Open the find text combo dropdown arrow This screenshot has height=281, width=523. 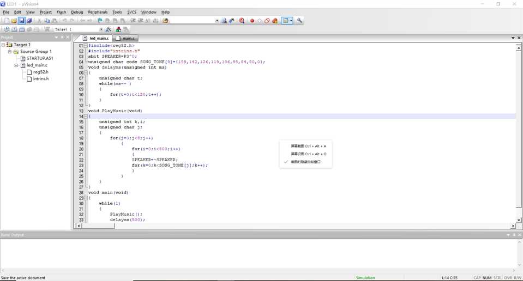217,21
